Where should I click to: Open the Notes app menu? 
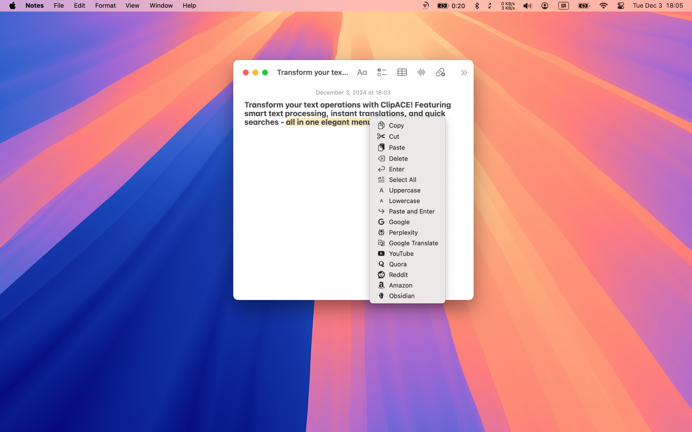(35, 6)
